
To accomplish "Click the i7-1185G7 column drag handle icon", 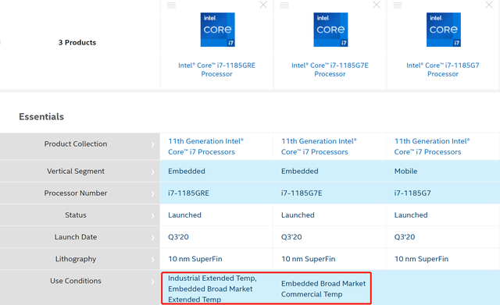I will click(398, 5).
